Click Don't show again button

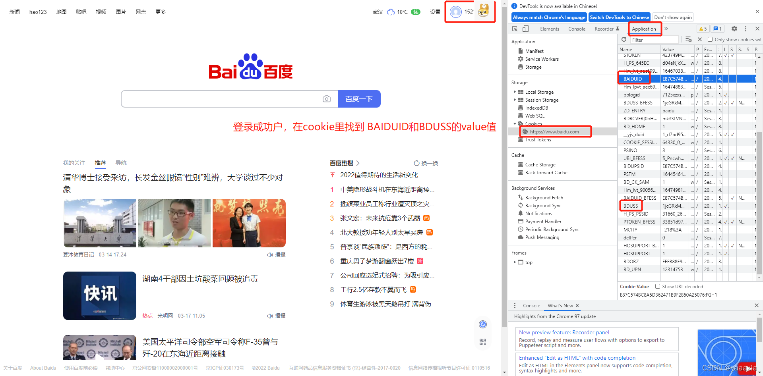pyautogui.click(x=673, y=17)
